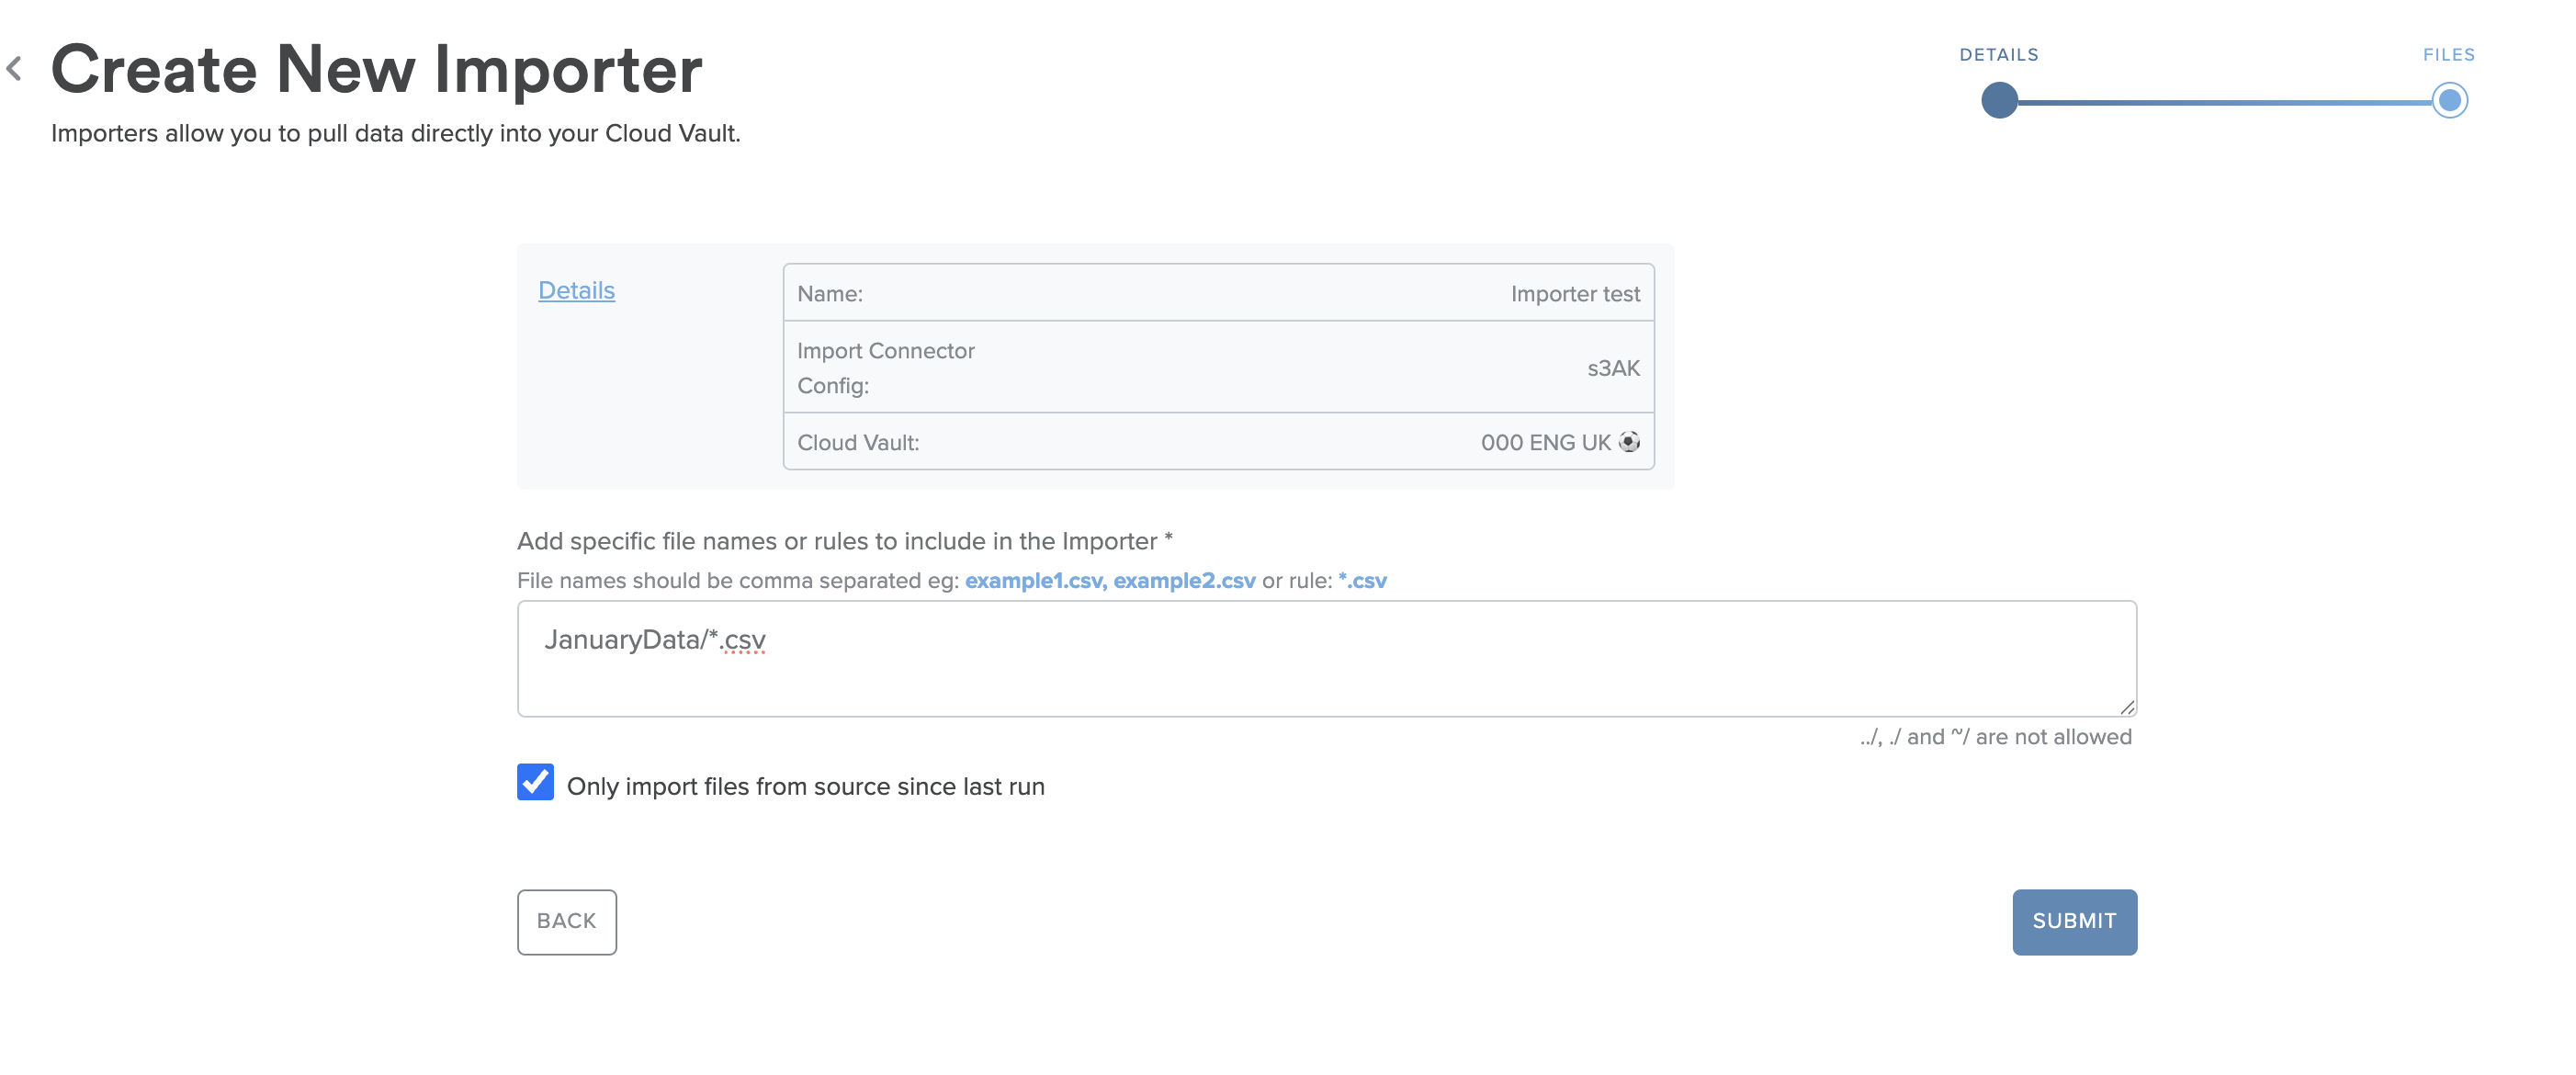Click the textarea resize handle
2576x1075 pixels.
pyautogui.click(x=2126, y=707)
